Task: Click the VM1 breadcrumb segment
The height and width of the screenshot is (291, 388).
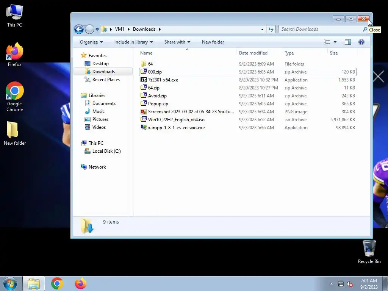Action: [x=119, y=29]
